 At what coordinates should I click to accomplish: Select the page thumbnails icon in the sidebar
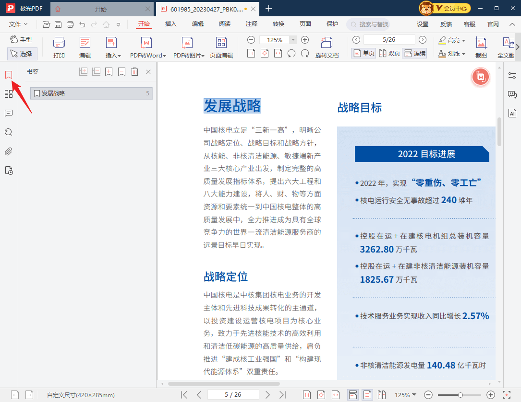click(x=9, y=94)
